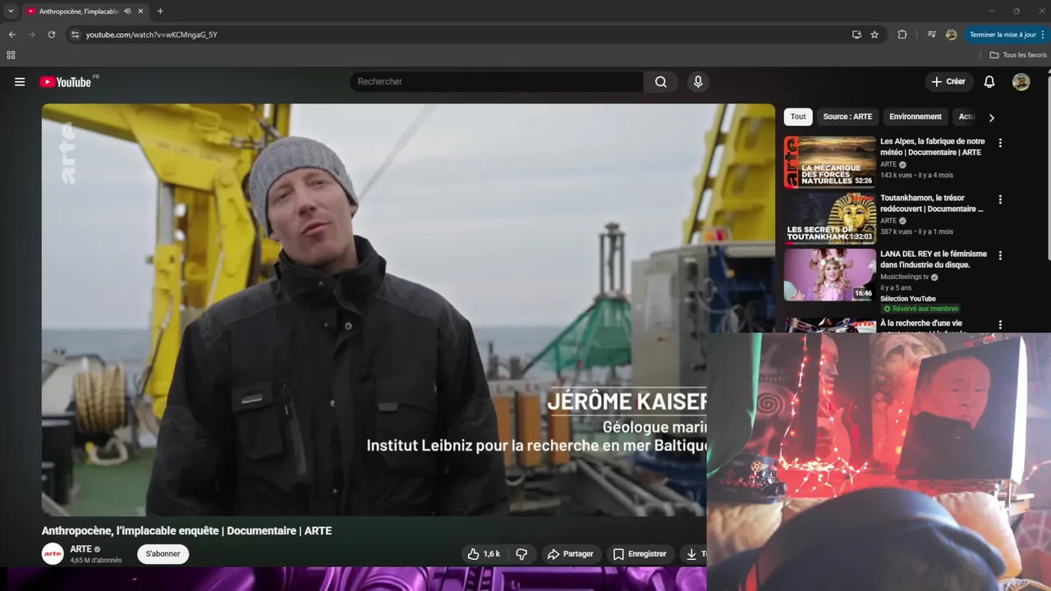Open the Lana Del Rey thumbnail

[x=829, y=275]
